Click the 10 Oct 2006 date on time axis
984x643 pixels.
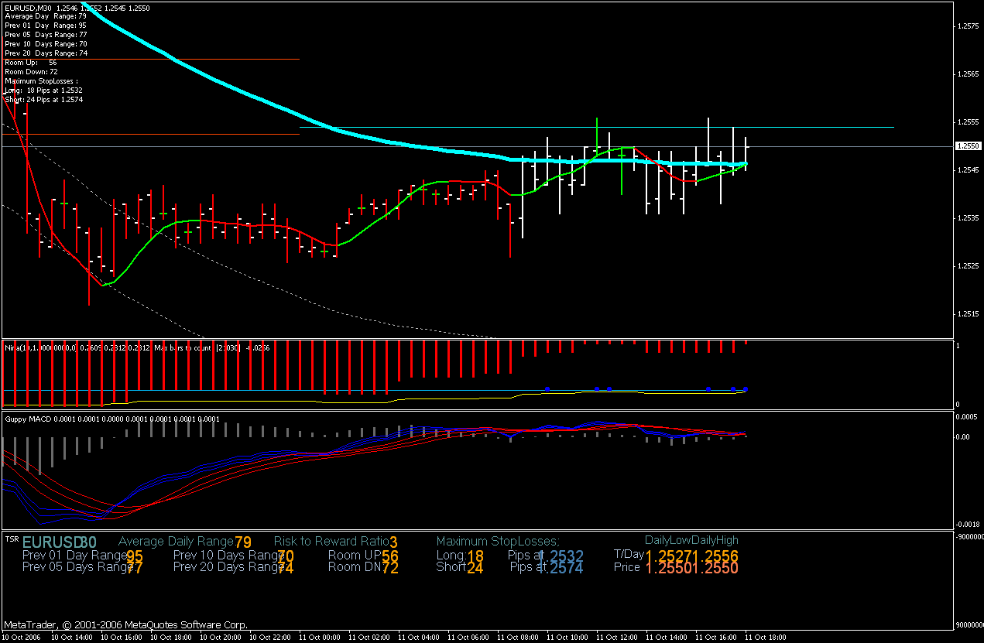coord(22,637)
